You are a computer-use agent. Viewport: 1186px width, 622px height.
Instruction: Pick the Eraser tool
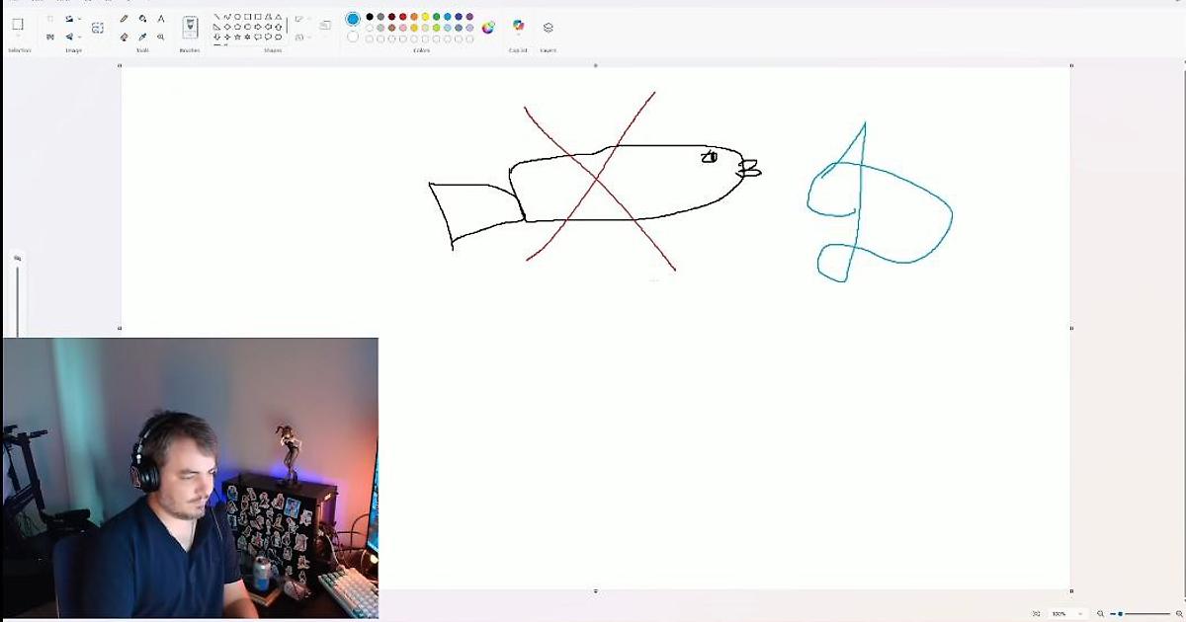[124, 37]
